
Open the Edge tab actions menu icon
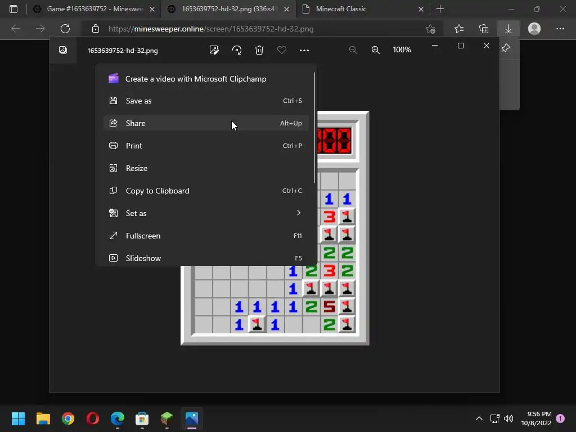pyautogui.click(x=13, y=9)
